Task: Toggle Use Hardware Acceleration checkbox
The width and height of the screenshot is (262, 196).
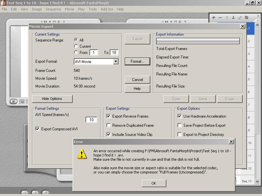Action: 179,116
